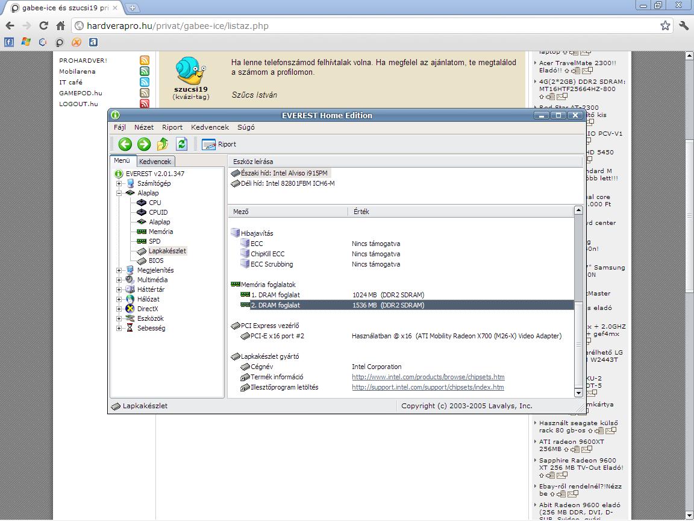Select Déli híd Intel 82801FBM ICH6-M
694x521 pixels.
pos(283,183)
